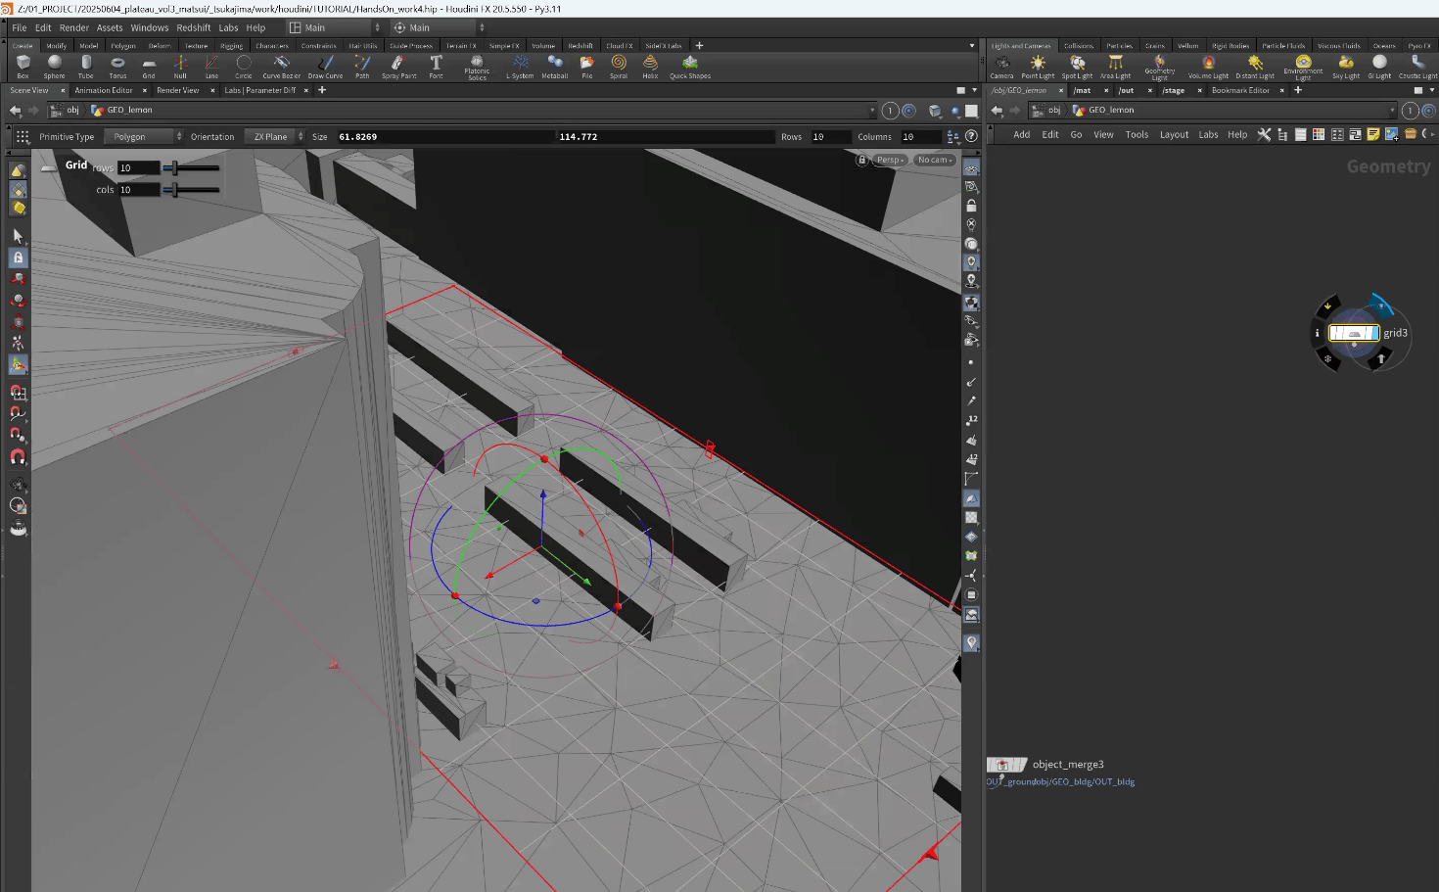Open the Primitive Type dropdown
The image size is (1439, 892).
click(144, 137)
